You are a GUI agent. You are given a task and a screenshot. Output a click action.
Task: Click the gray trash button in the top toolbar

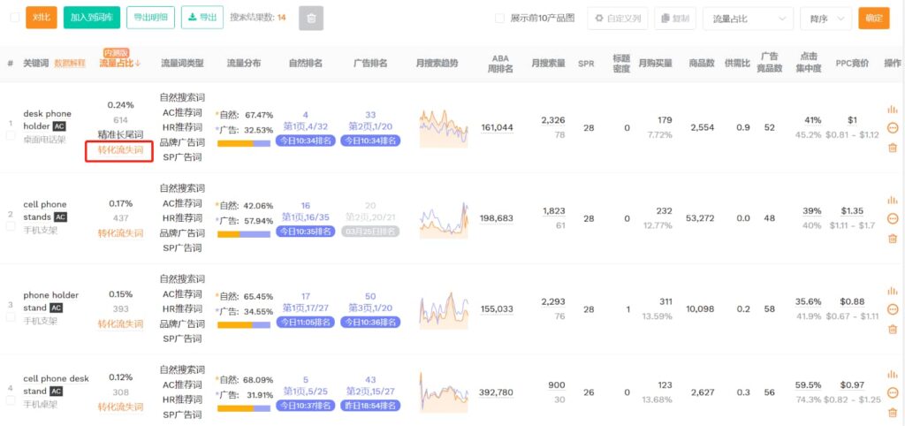311,18
